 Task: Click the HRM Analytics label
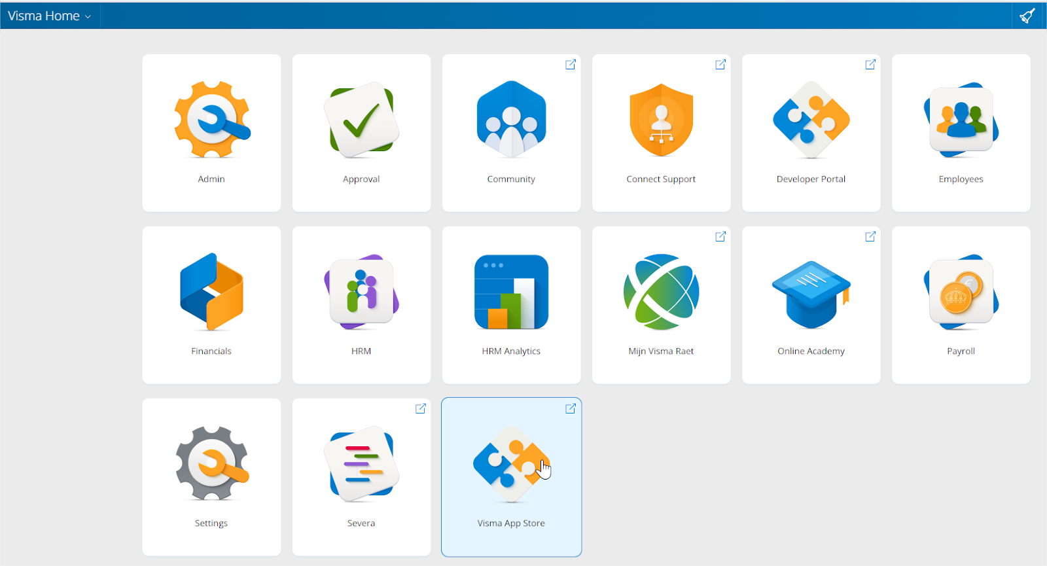pos(511,351)
